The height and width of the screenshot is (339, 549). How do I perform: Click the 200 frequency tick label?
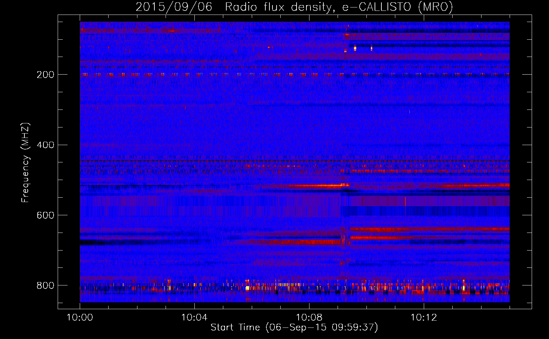(45, 75)
